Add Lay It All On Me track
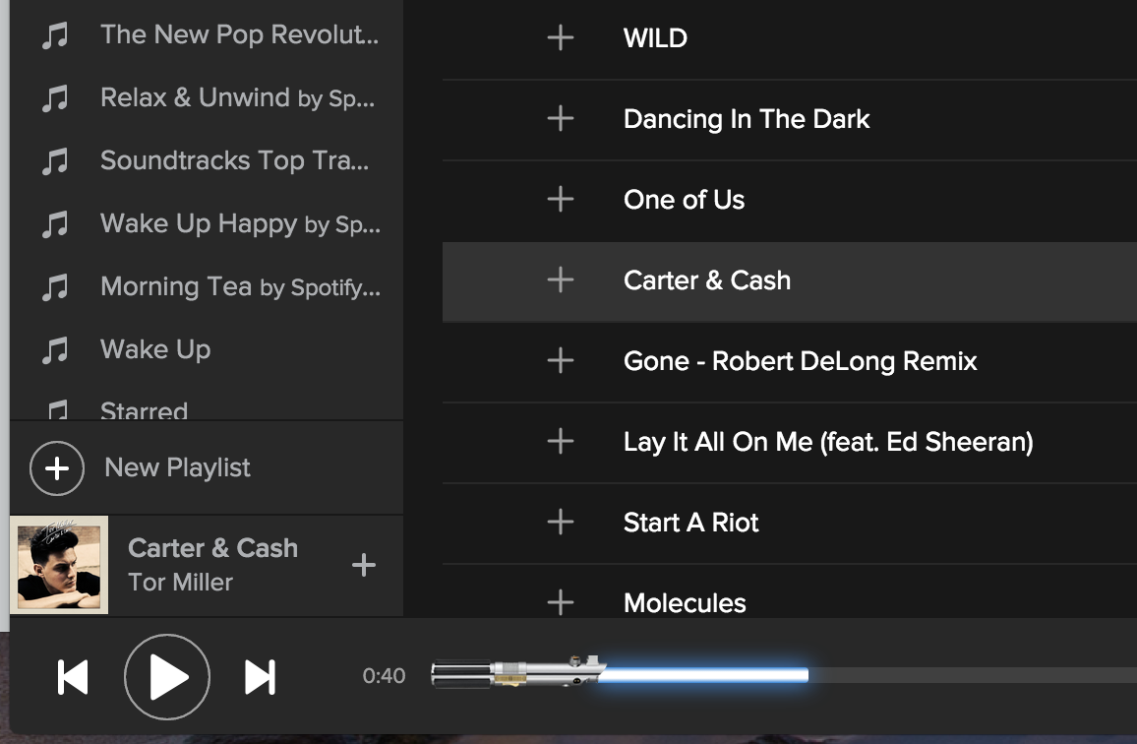This screenshot has height=744, width=1137. coord(561,442)
